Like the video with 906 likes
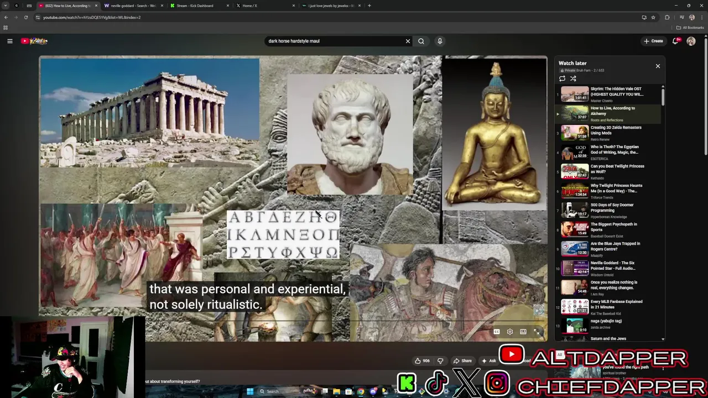708x398 pixels. coord(422,361)
